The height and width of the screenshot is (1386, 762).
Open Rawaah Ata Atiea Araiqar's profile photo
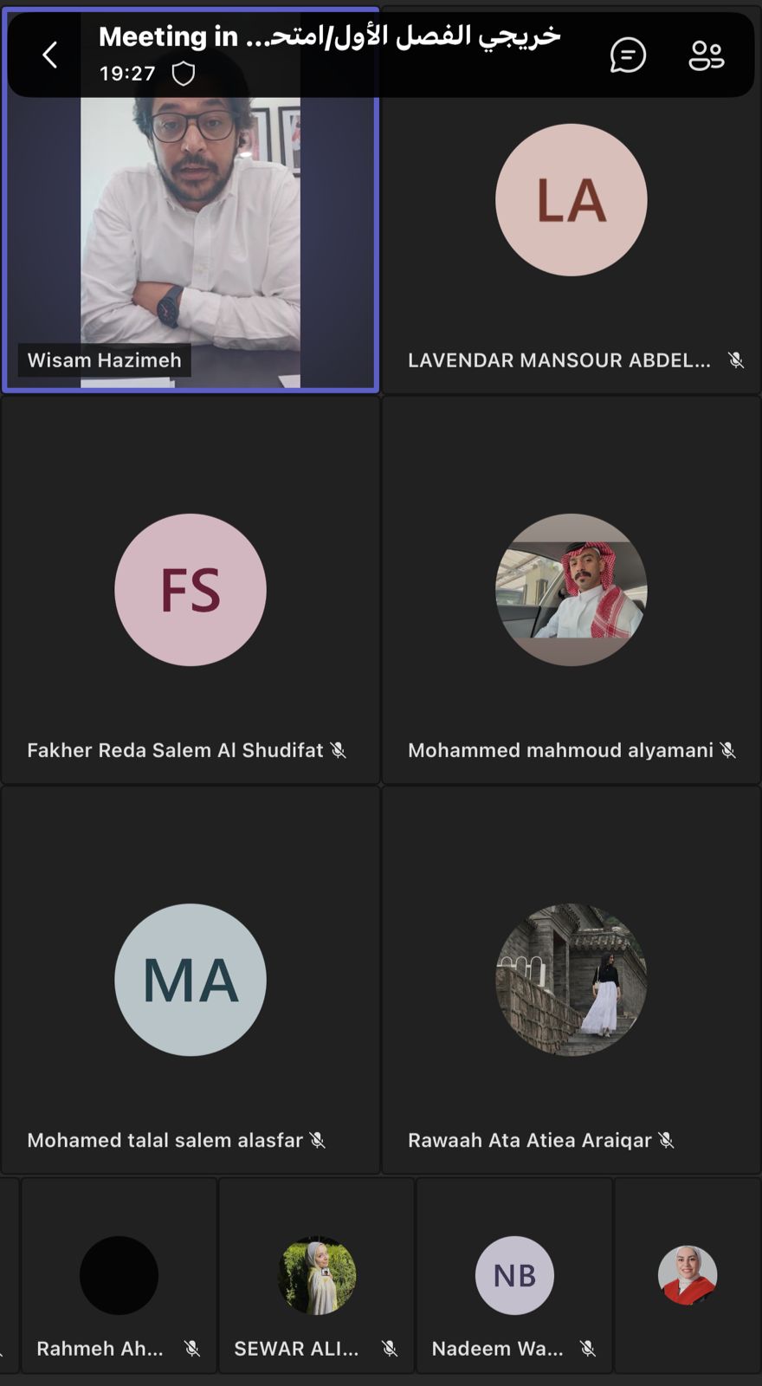(x=571, y=980)
